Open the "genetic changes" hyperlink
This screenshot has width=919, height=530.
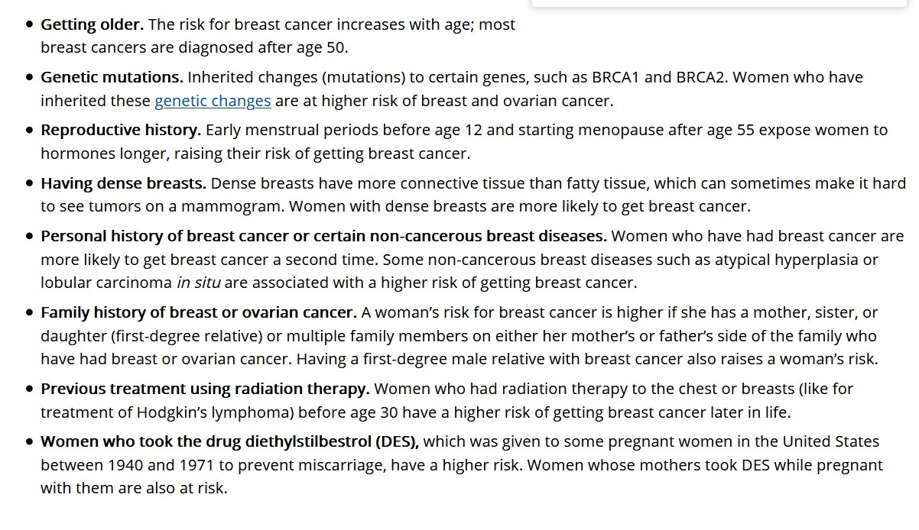(x=213, y=101)
